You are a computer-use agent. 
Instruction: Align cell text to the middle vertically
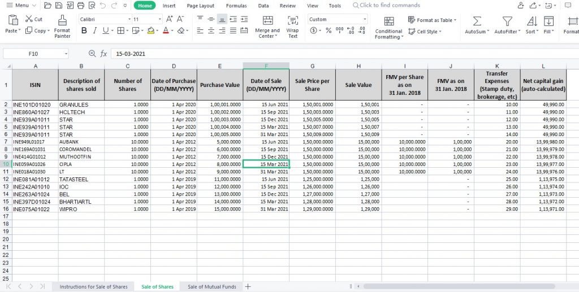(211, 19)
